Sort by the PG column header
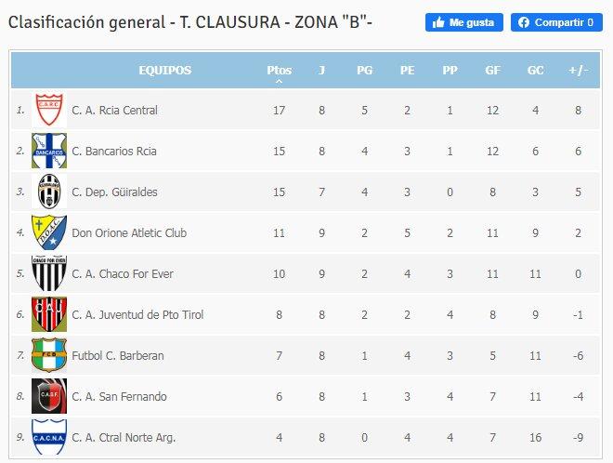The height and width of the screenshot is (463, 613). coord(364,71)
